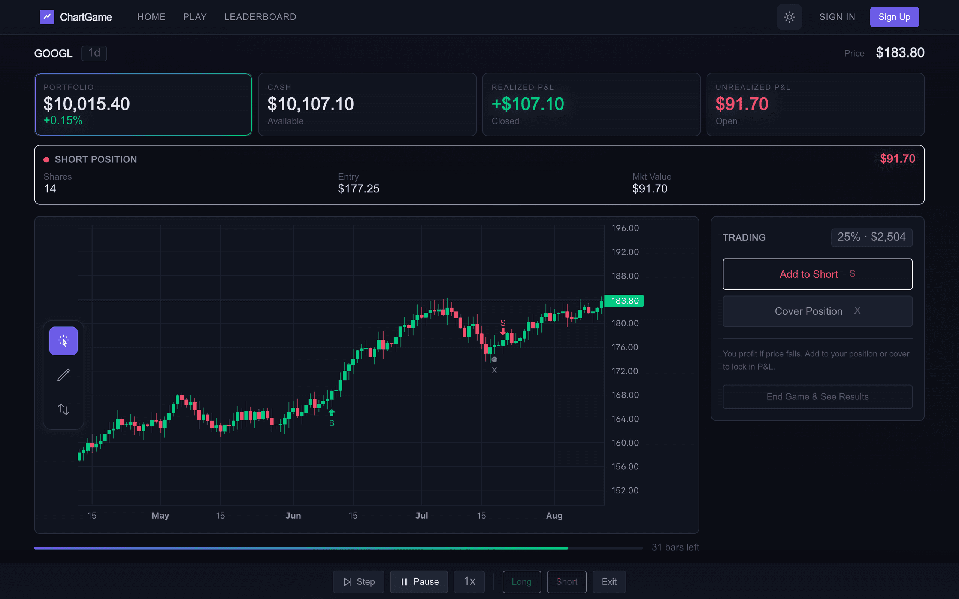Toggle the Long position mode
This screenshot has height=599, width=959.
(521, 581)
